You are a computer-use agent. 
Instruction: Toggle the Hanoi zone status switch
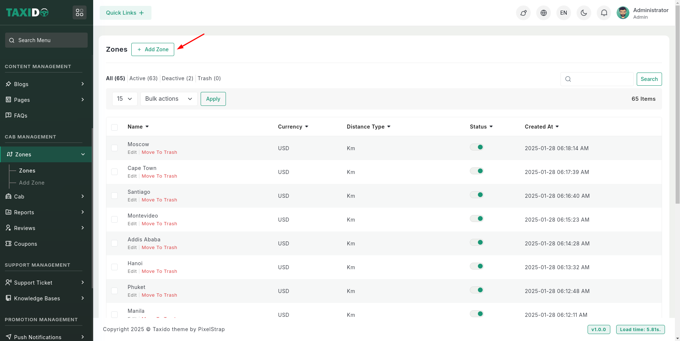(x=476, y=266)
